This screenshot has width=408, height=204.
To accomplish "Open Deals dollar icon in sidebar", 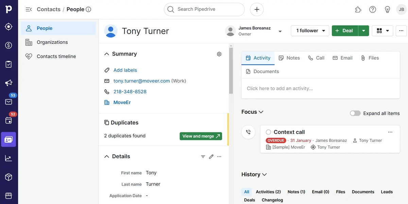I will [x=9, y=45].
